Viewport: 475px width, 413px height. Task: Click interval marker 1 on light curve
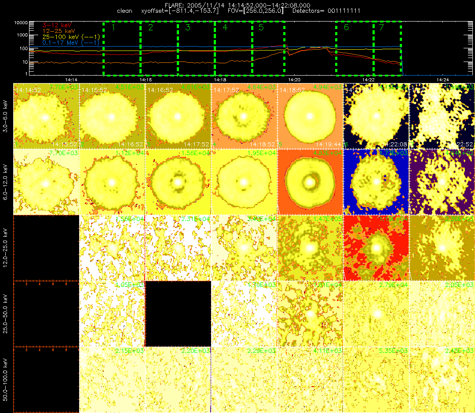click(113, 28)
